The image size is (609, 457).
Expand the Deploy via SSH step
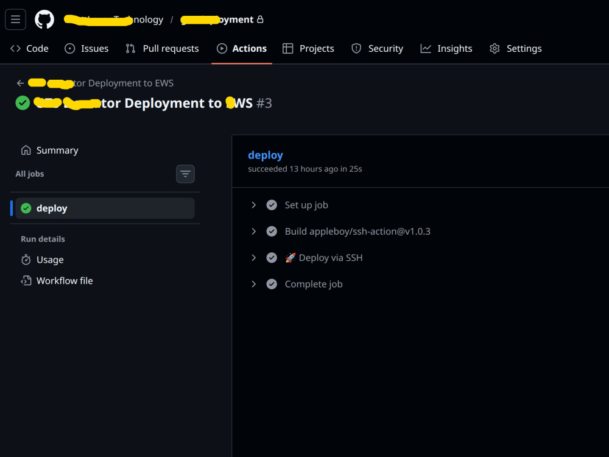253,258
